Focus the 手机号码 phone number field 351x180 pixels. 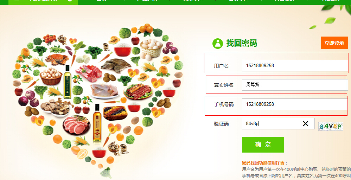[x=295, y=104]
